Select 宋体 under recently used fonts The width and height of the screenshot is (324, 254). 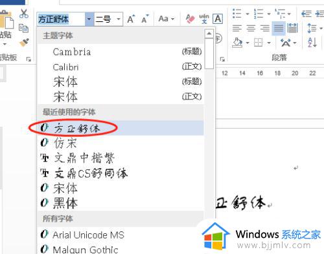click(121, 188)
